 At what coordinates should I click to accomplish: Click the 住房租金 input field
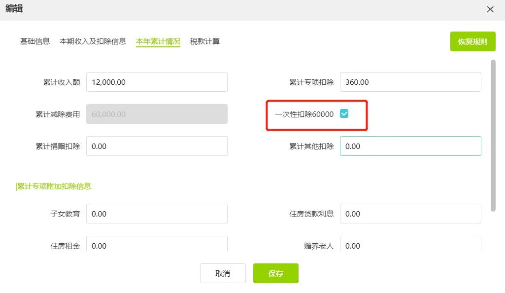(x=157, y=244)
